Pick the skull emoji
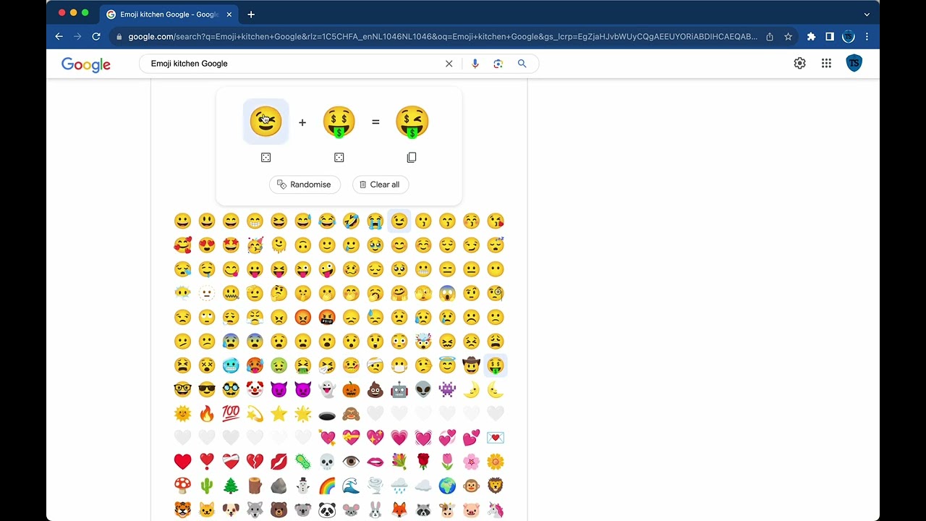This screenshot has height=521, width=926. coord(327,462)
